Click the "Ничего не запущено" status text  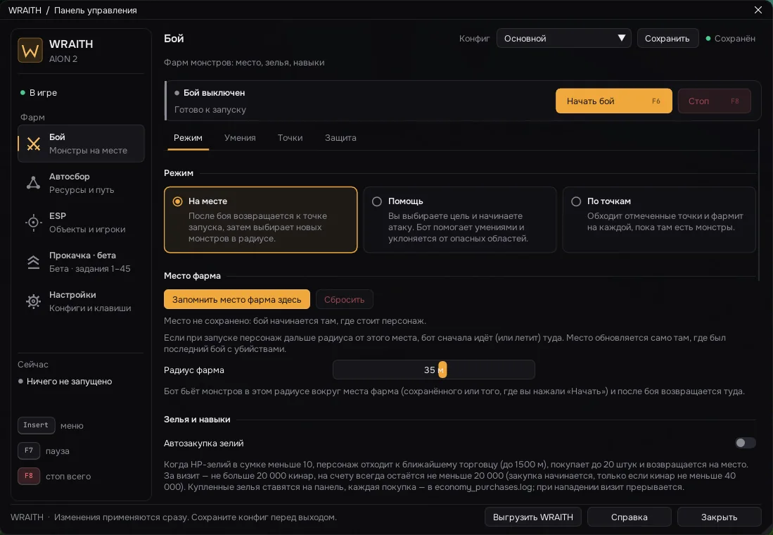click(69, 382)
